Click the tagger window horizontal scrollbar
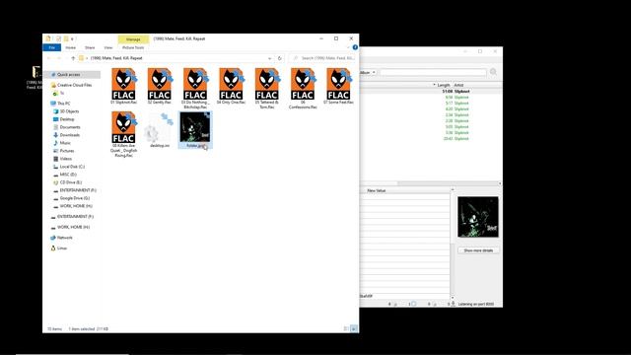Viewport: 631px width, 355px height. pyautogui.click(x=429, y=183)
